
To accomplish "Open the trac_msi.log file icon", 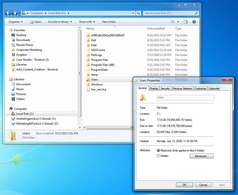I will coord(88,89).
